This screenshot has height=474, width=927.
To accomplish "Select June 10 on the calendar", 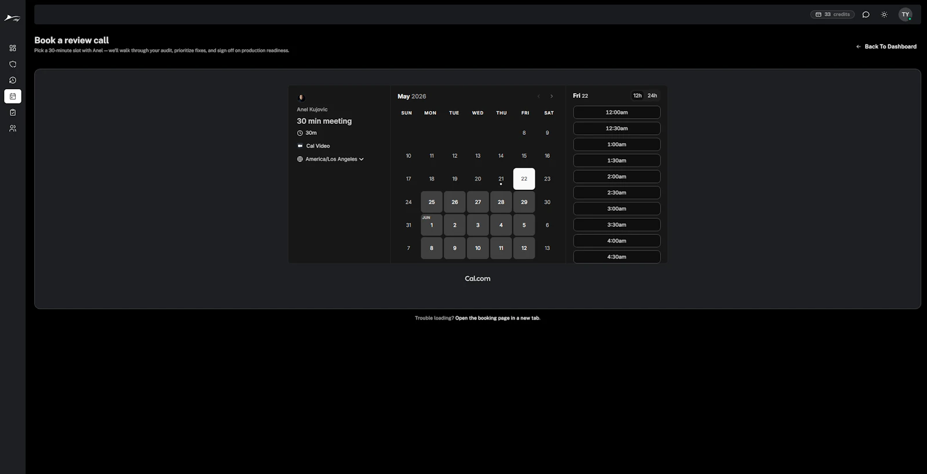I will point(478,248).
